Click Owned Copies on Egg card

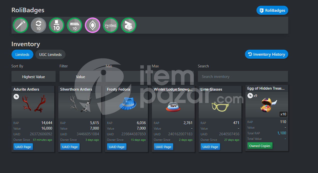point(260,146)
